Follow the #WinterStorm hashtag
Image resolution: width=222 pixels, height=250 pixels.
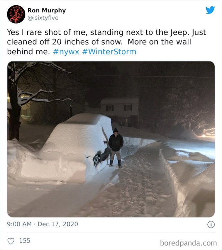[x=109, y=52]
